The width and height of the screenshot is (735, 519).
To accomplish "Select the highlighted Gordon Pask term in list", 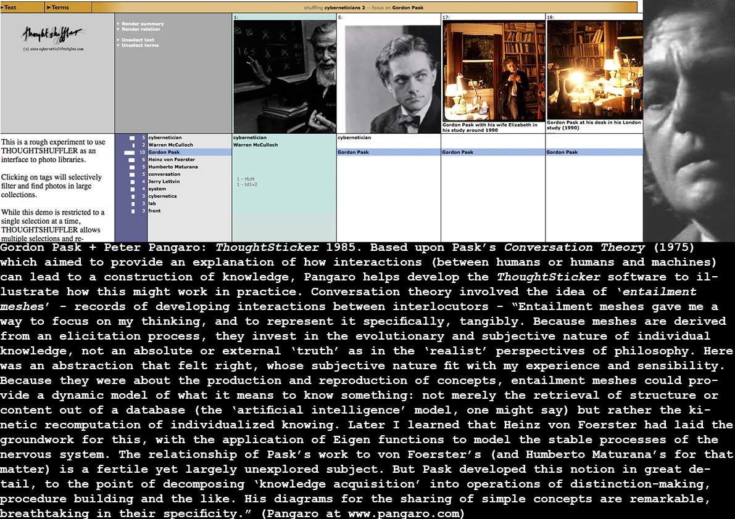I will (x=164, y=152).
